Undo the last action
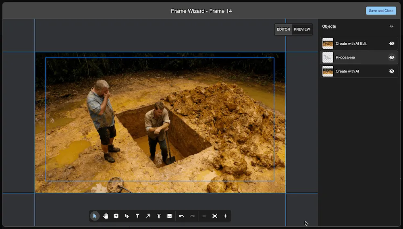The height and width of the screenshot is (229, 403). coord(181,216)
